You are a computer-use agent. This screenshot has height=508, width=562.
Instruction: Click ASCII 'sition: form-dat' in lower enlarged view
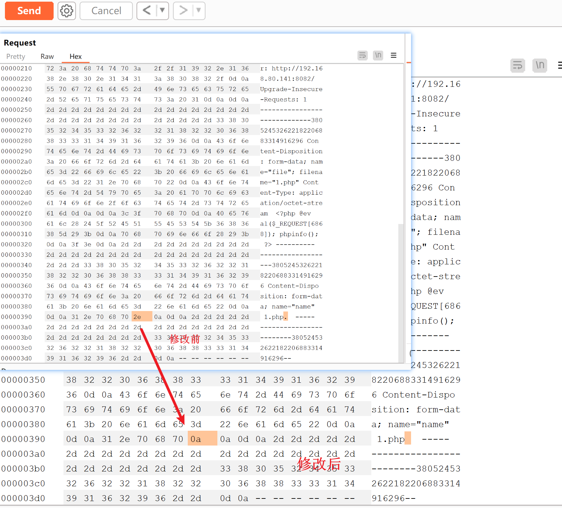[x=416, y=410]
